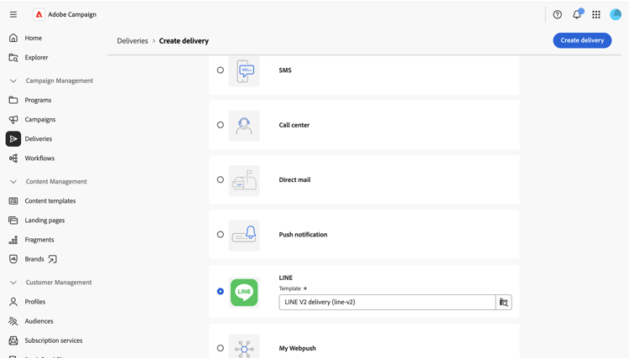The image size is (629, 358).
Task: Open Audiences in the sidebar
Action: [x=39, y=321]
